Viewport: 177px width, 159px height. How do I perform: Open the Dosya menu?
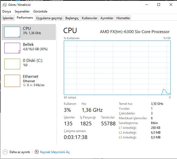tap(7, 11)
